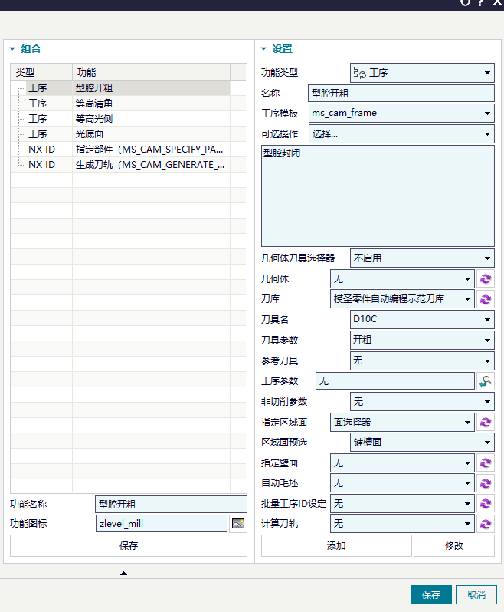Image resolution: width=504 pixels, height=612 pixels.
Task: Collapse the 设置 section
Action: 263,49
